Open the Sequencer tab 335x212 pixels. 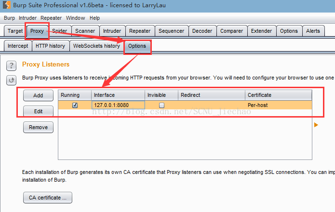pyautogui.click(x=171, y=31)
